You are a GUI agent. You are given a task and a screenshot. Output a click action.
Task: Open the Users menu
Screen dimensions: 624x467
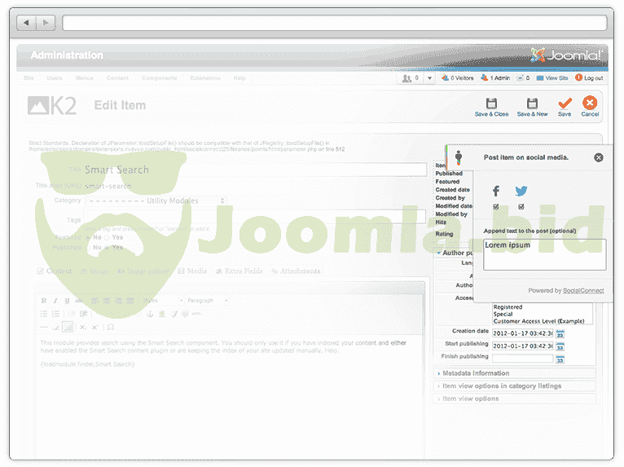[55, 78]
